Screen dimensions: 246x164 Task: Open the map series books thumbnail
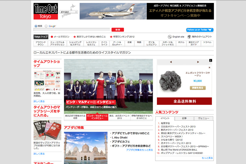(x=47, y=130)
